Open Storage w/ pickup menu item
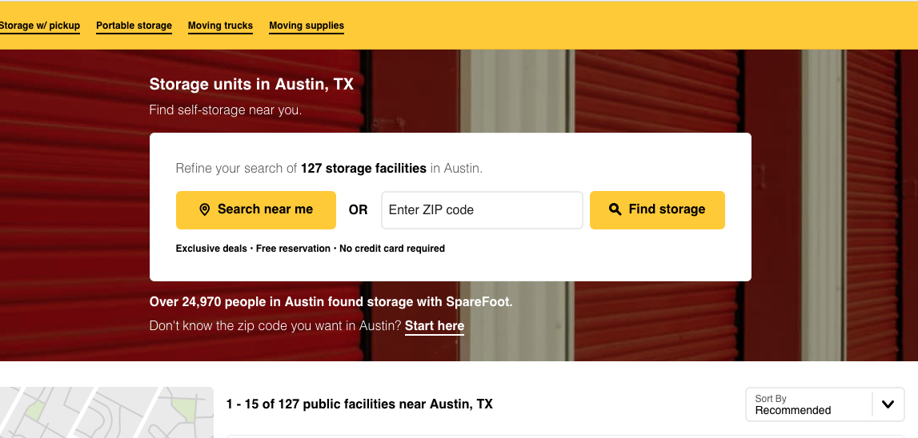Viewport: 918px width, 438px height. 40,26
